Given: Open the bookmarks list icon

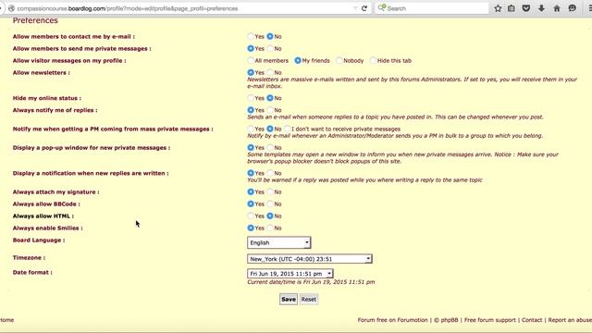Looking at the screenshot, I should [512, 8].
